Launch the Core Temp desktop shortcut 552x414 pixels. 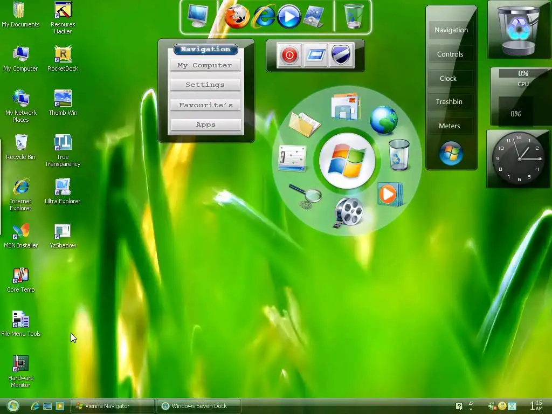[20, 280]
